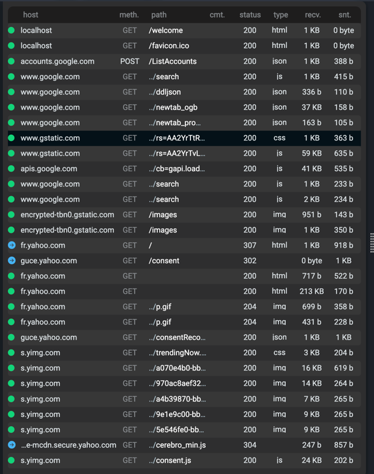Select the highlighted ../rs=AA2YrTtR… css request
374x474 pixels.
click(184, 138)
